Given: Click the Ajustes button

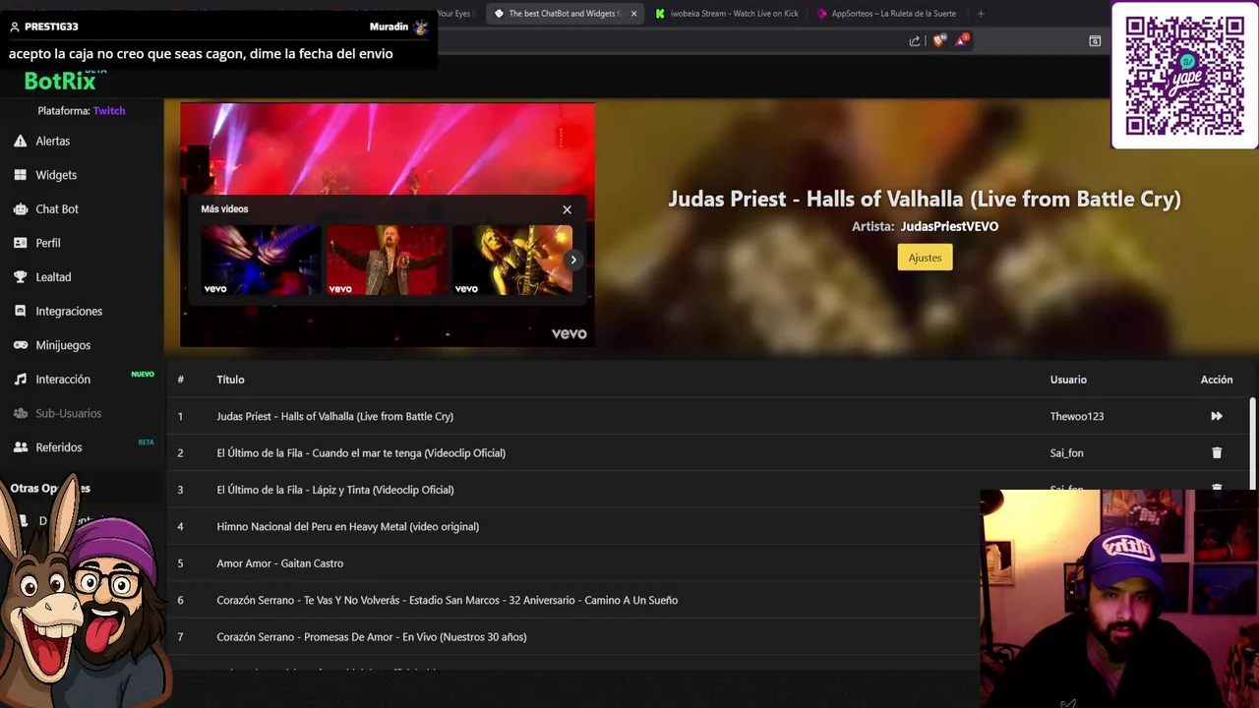Looking at the screenshot, I should point(925,258).
